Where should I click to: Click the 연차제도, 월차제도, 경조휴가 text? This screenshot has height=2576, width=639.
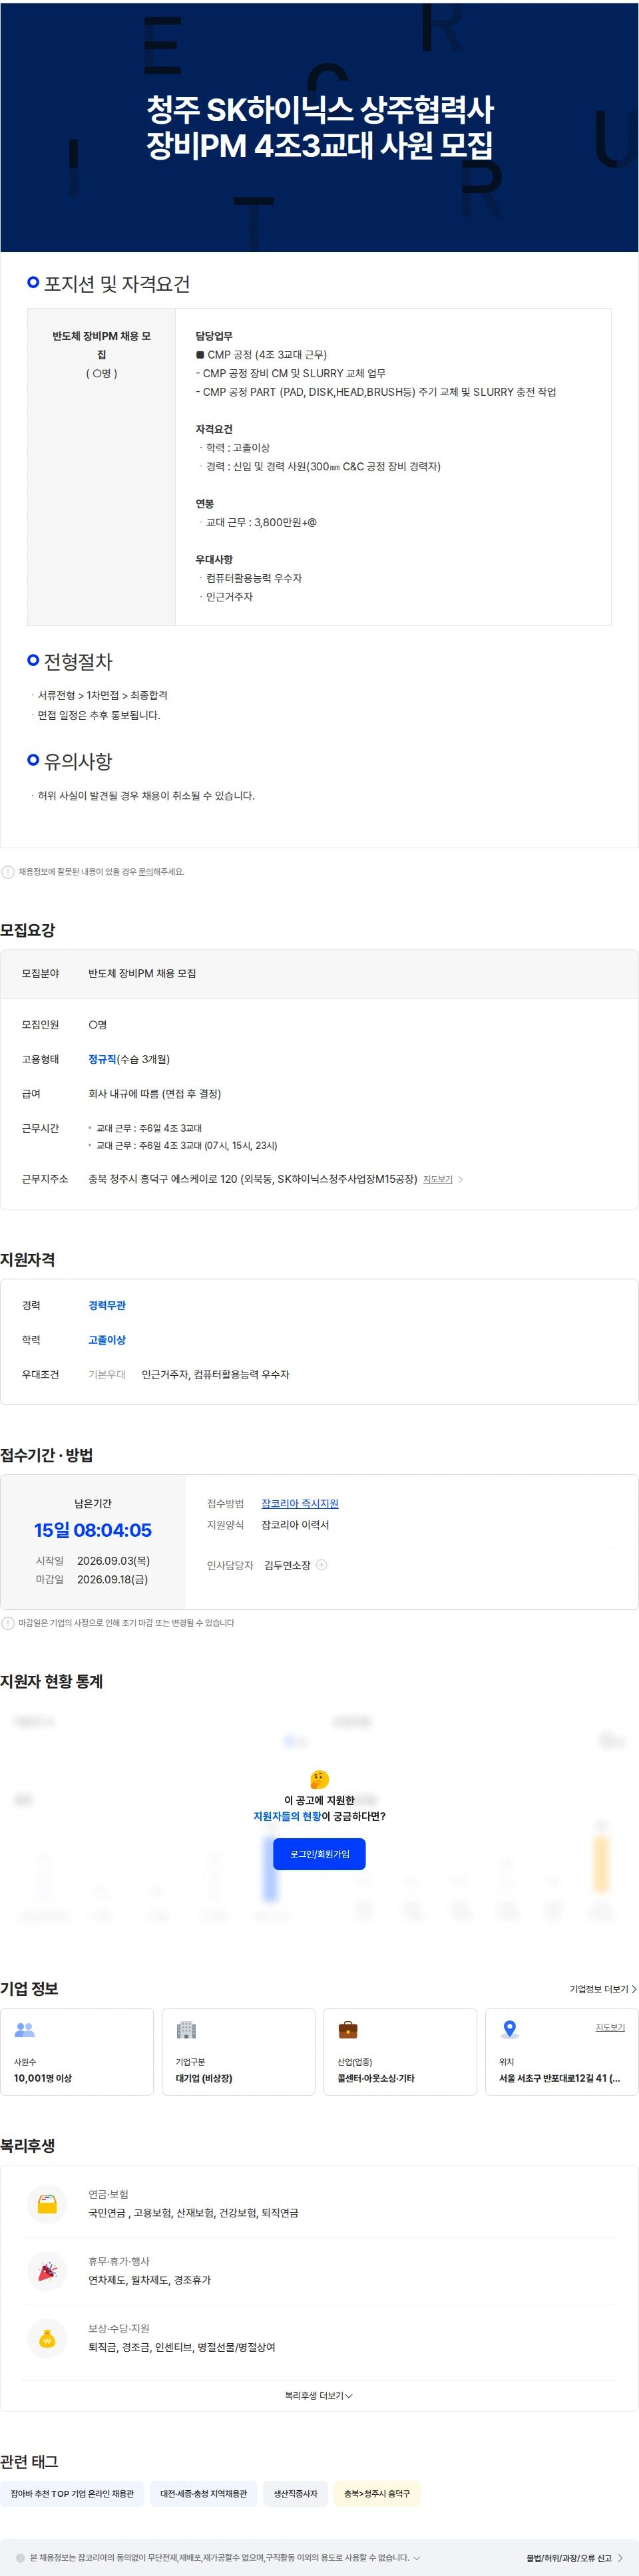(149, 2280)
